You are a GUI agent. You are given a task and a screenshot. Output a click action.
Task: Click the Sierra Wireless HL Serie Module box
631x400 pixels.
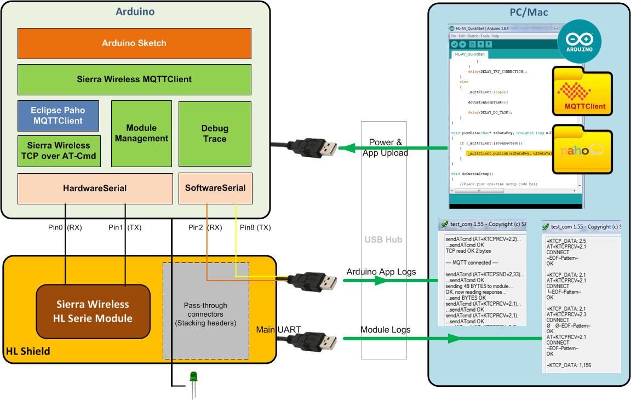93,311
